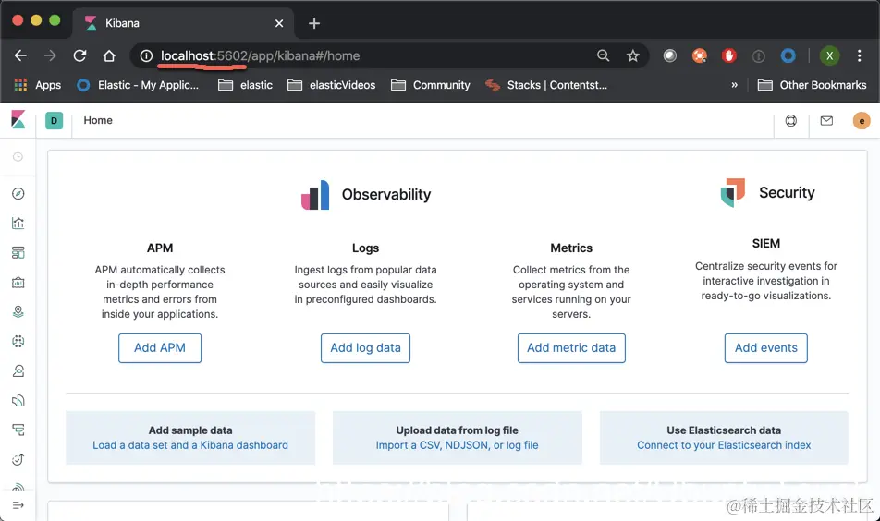Image resolution: width=880 pixels, height=521 pixels.
Task: Open the user account avatar e
Action: point(862,121)
